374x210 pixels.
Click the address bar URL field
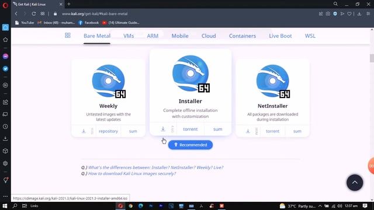[95, 14]
